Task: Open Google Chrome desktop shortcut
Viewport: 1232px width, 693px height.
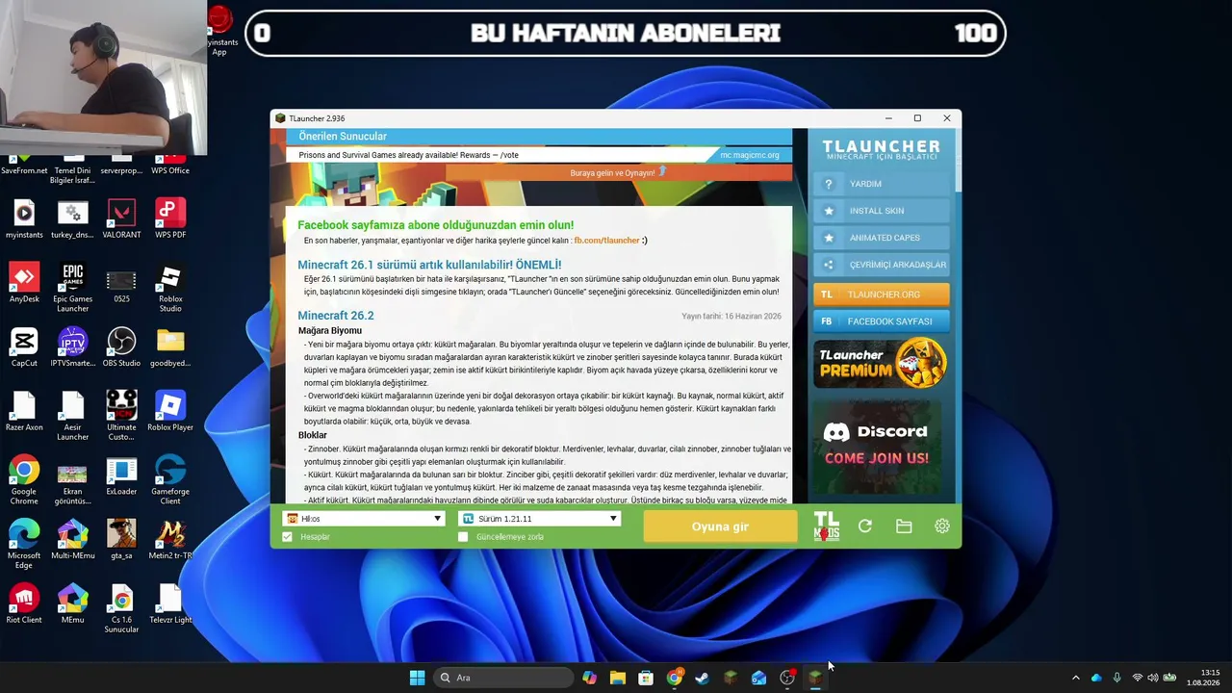Action: 24,480
